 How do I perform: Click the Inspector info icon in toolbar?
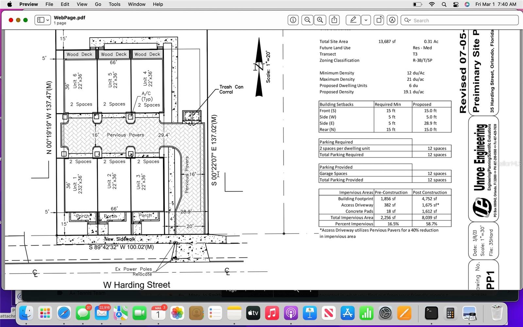pos(293,20)
